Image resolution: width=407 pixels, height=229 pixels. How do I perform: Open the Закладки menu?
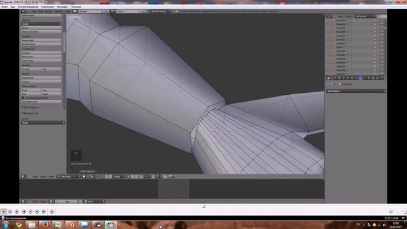pos(62,7)
